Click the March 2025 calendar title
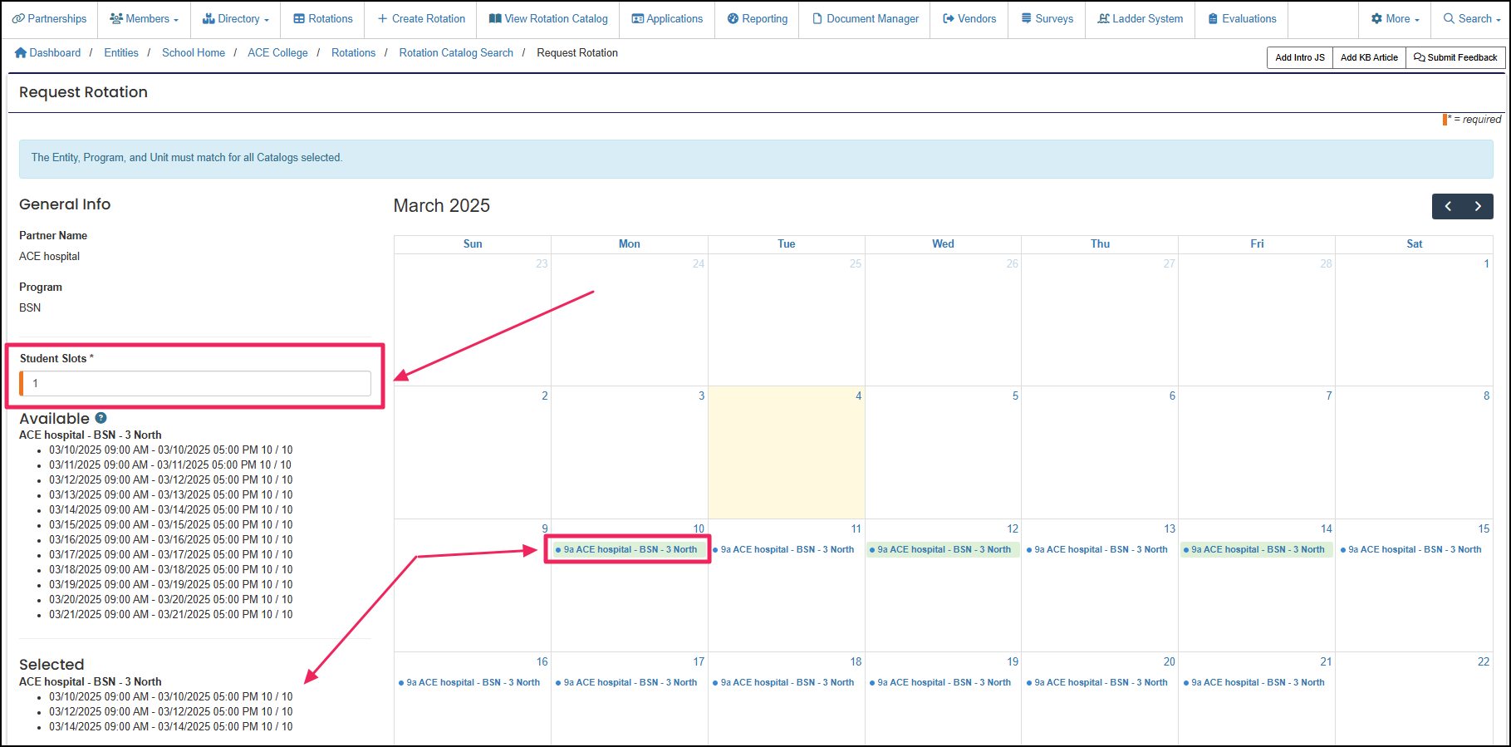Screen dimensions: 1511x747 (442, 206)
